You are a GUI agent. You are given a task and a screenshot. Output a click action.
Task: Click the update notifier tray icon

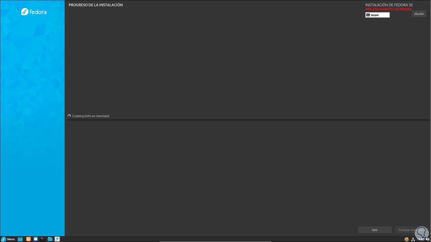(x=407, y=239)
